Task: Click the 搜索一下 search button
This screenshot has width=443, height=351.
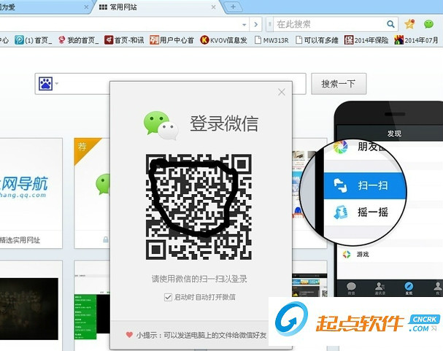Action: pos(339,84)
